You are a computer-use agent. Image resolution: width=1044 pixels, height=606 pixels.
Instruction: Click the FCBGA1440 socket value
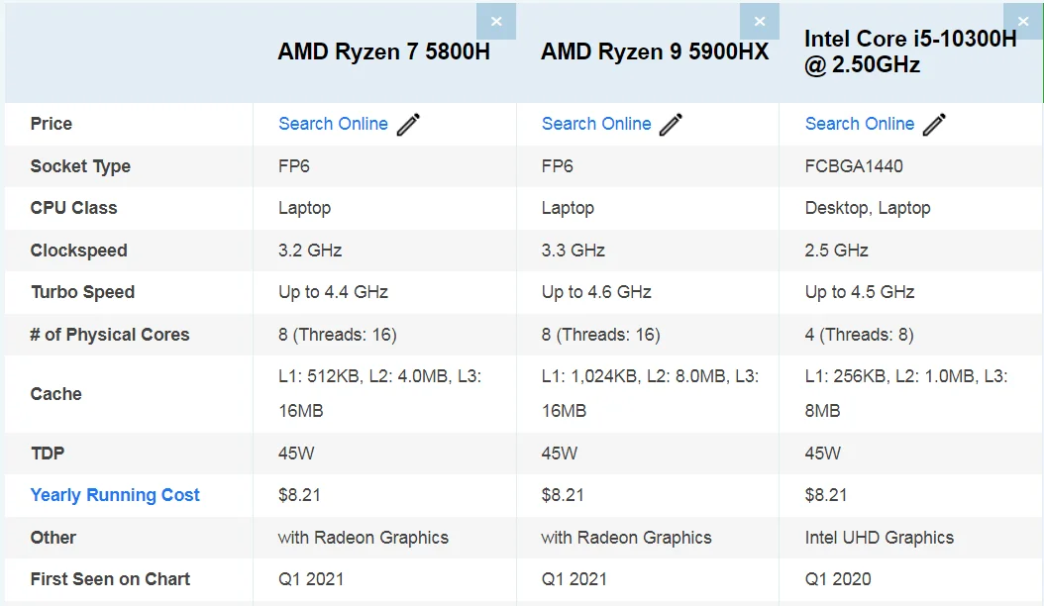[x=854, y=166]
